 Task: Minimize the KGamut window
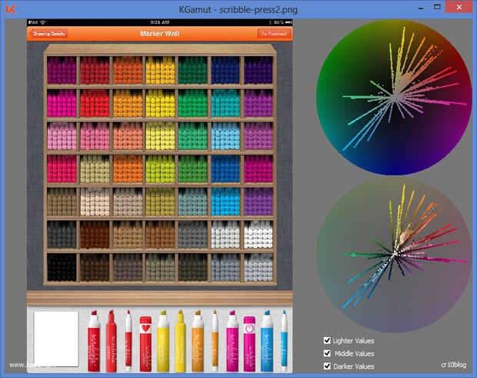tap(421, 8)
